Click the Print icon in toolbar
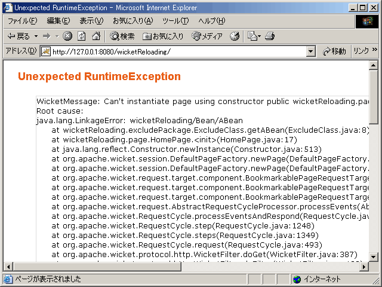Viewport: 382px width, 287px height. (x=270, y=36)
